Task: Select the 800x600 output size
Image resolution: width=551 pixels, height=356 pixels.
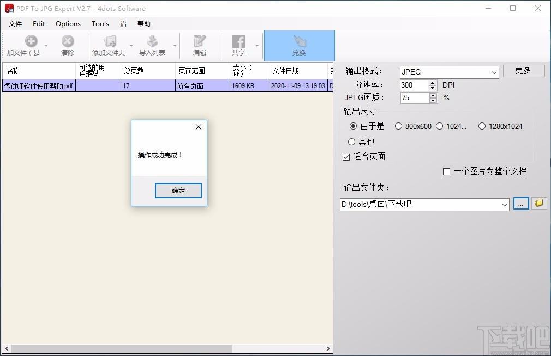Action: tap(398, 126)
